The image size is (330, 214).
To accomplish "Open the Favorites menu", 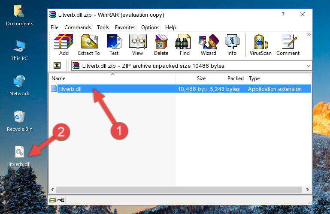I will (x=125, y=27).
